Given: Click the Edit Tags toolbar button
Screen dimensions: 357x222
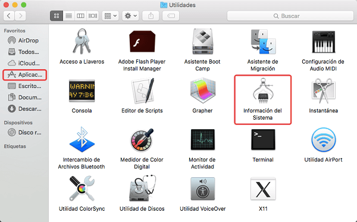Looking at the screenshot, I should (171, 15).
